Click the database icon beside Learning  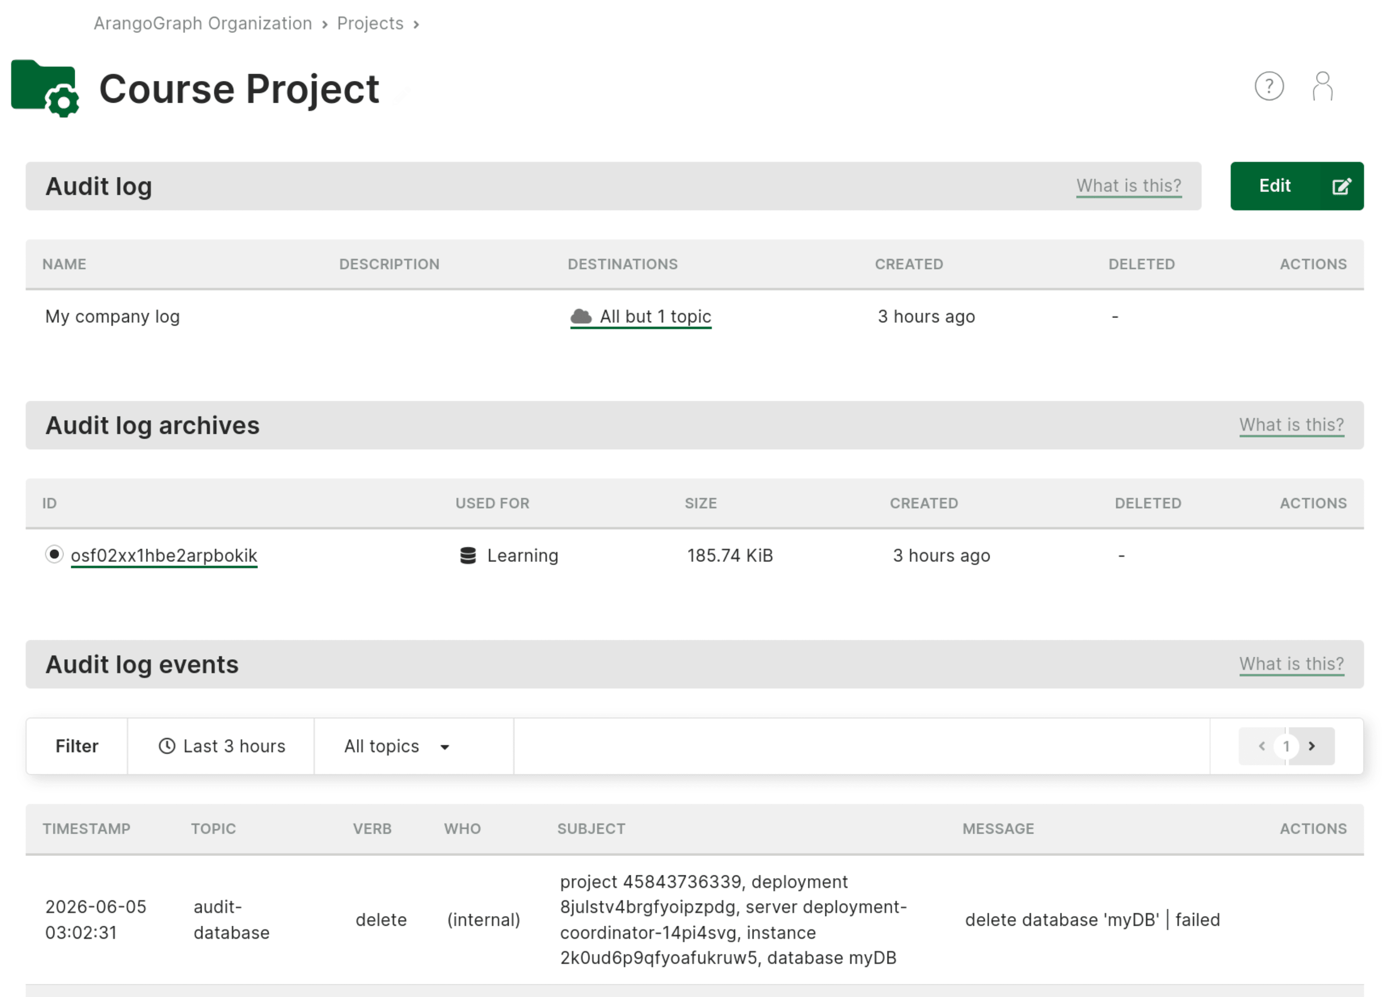[468, 555]
